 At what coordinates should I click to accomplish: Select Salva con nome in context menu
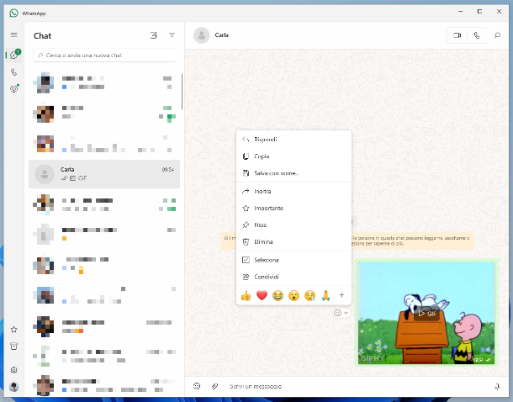click(x=294, y=173)
